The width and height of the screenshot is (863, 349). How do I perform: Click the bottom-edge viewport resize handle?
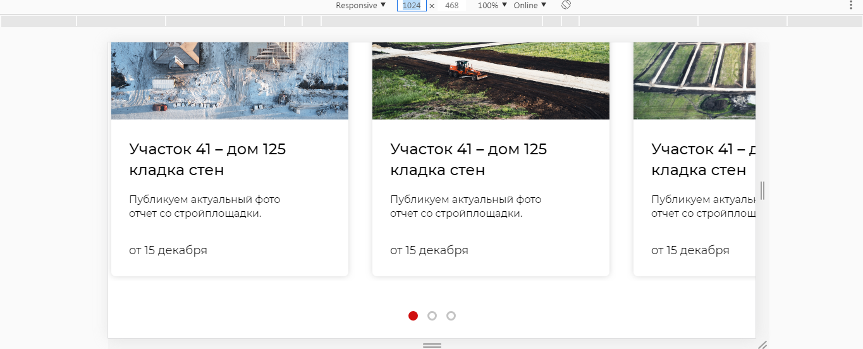tap(432, 345)
